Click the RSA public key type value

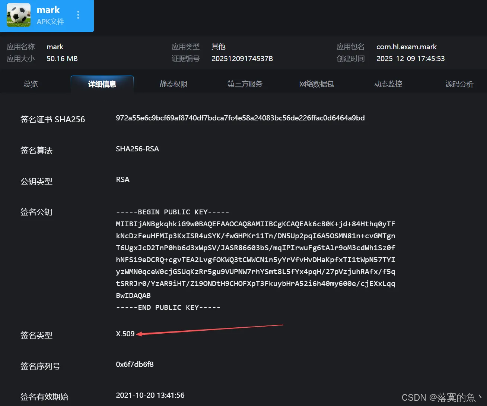(122, 179)
